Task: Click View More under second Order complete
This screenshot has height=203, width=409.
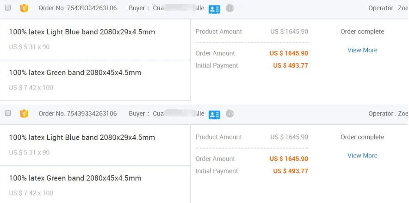Action: coord(362,155)
